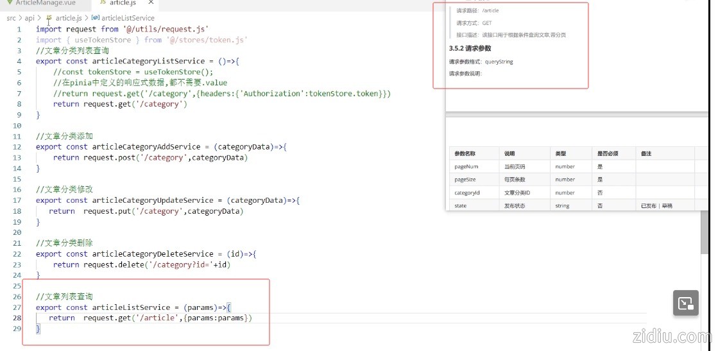Click line number 27 in the gutter
This screenshot has width=718, height=351.
click(x=17, y=307)
